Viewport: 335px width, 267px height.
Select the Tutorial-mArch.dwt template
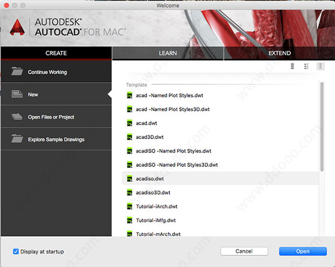point(220,232)
